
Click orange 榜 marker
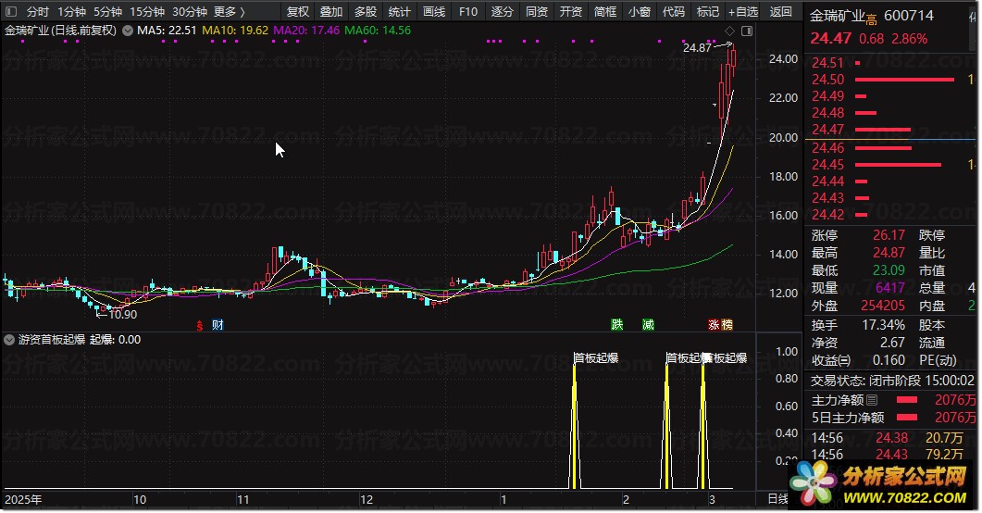tap(727, 324)
